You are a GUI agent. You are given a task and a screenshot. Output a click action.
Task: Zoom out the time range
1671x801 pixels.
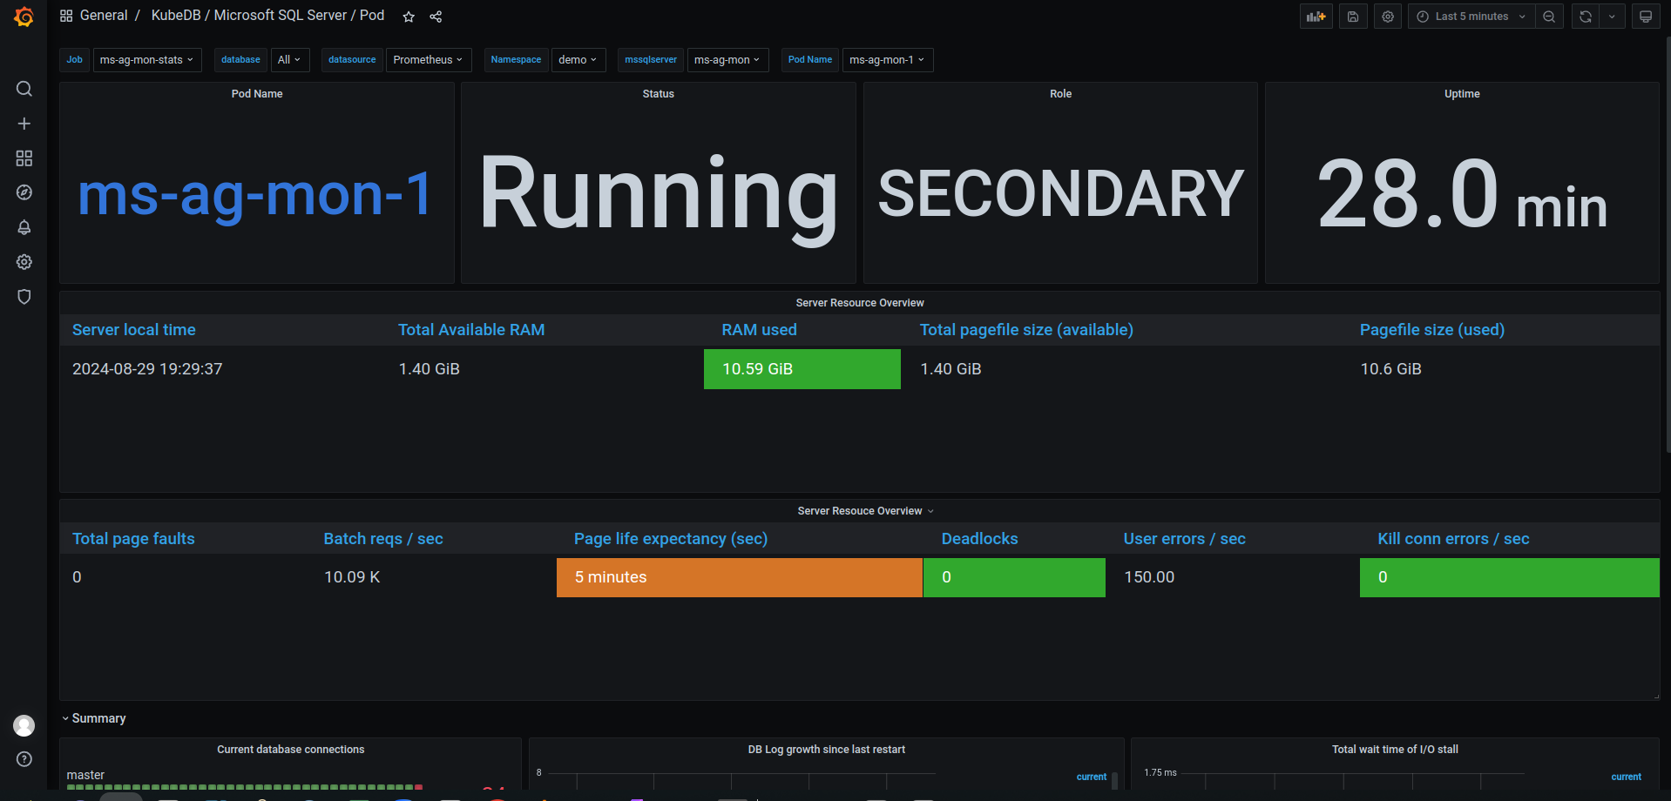pyautogui.click(x=1549, y=16)
